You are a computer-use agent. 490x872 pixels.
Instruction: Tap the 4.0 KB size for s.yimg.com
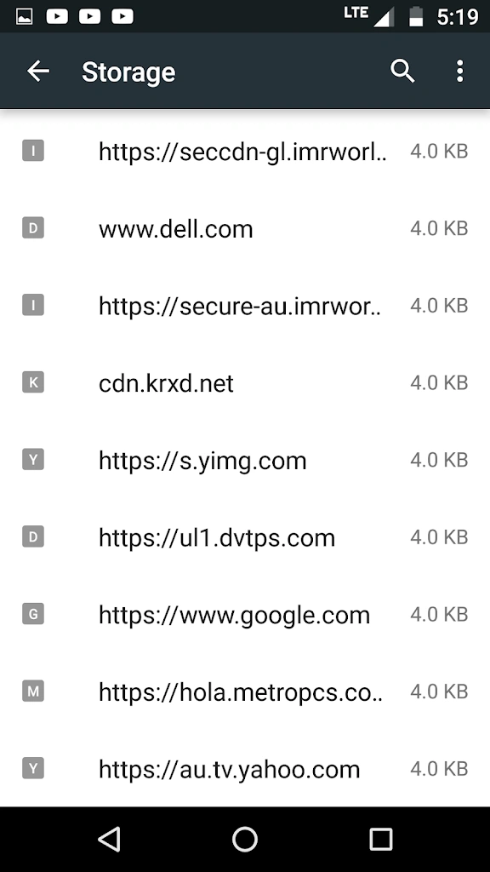pyautogui.click(x=439, y=460)
